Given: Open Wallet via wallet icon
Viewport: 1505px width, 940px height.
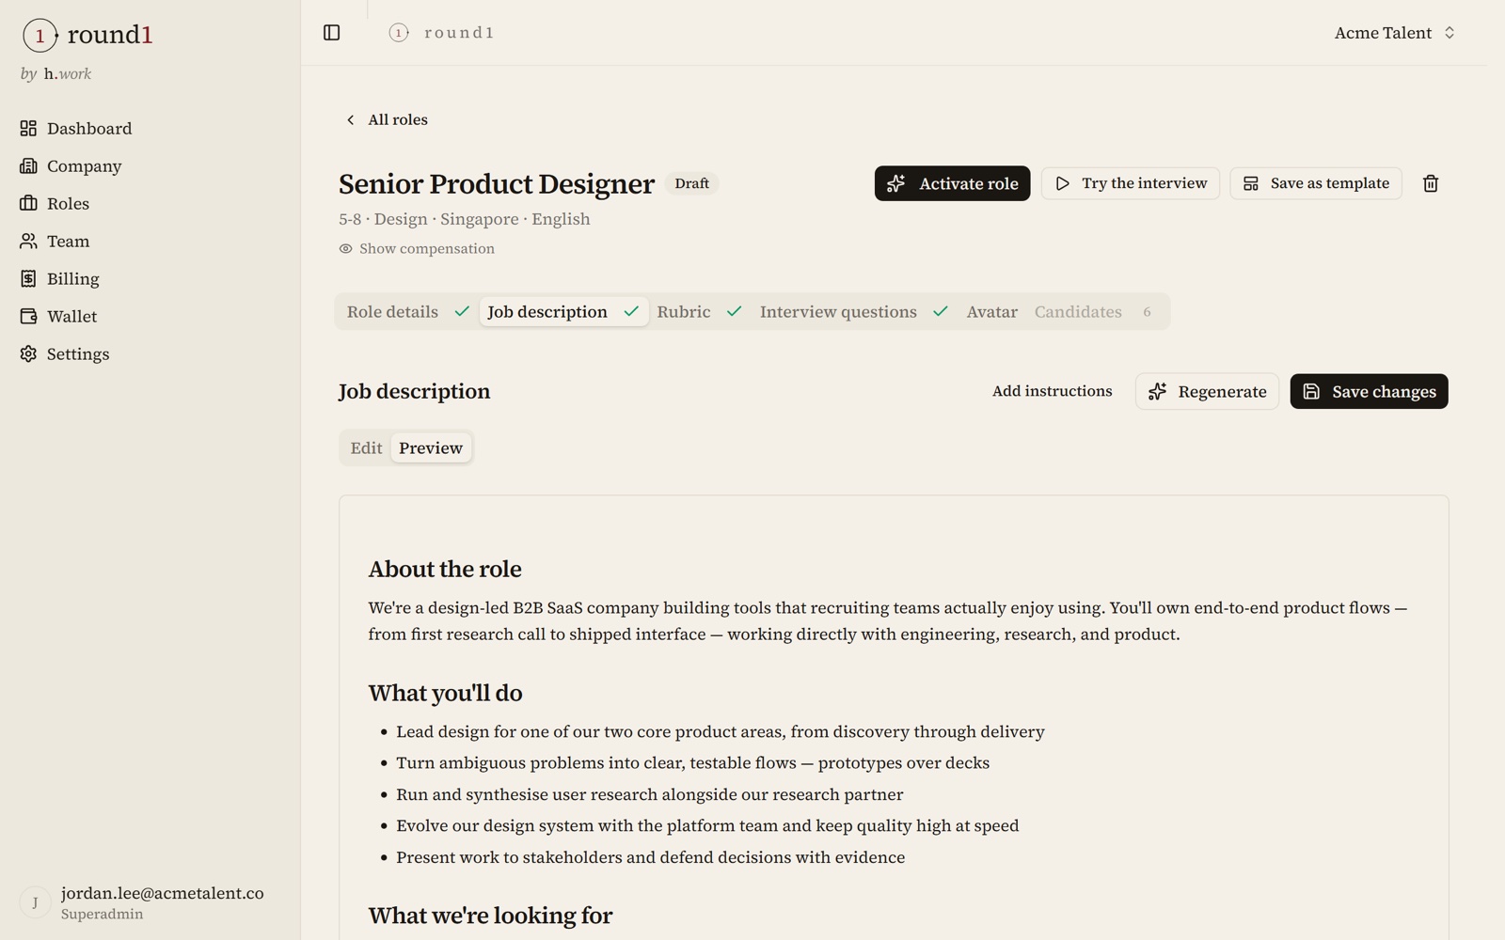Looking at the screenshot, I should point(28,316).
